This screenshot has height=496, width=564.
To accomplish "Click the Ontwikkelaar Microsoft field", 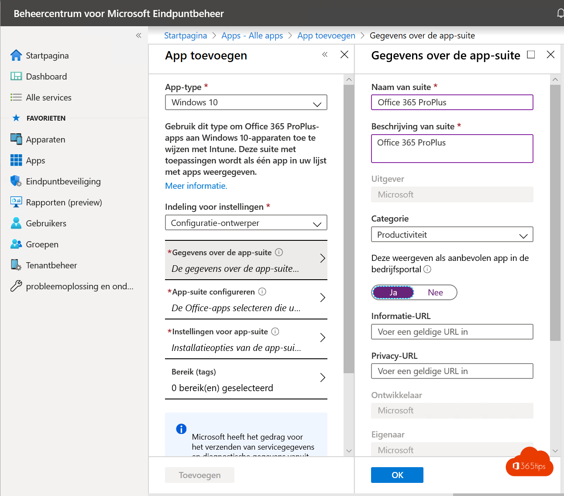I will 452,411.
